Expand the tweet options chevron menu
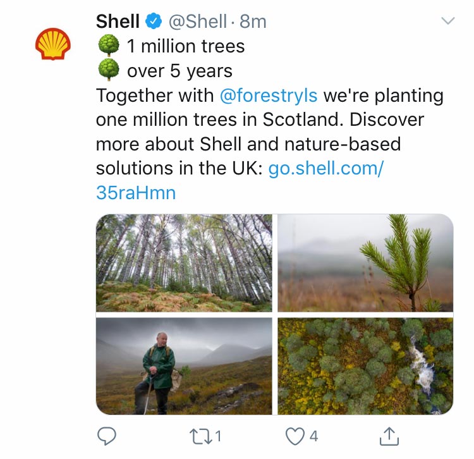This screenshot has height=459, width=474. coord(447,21)
